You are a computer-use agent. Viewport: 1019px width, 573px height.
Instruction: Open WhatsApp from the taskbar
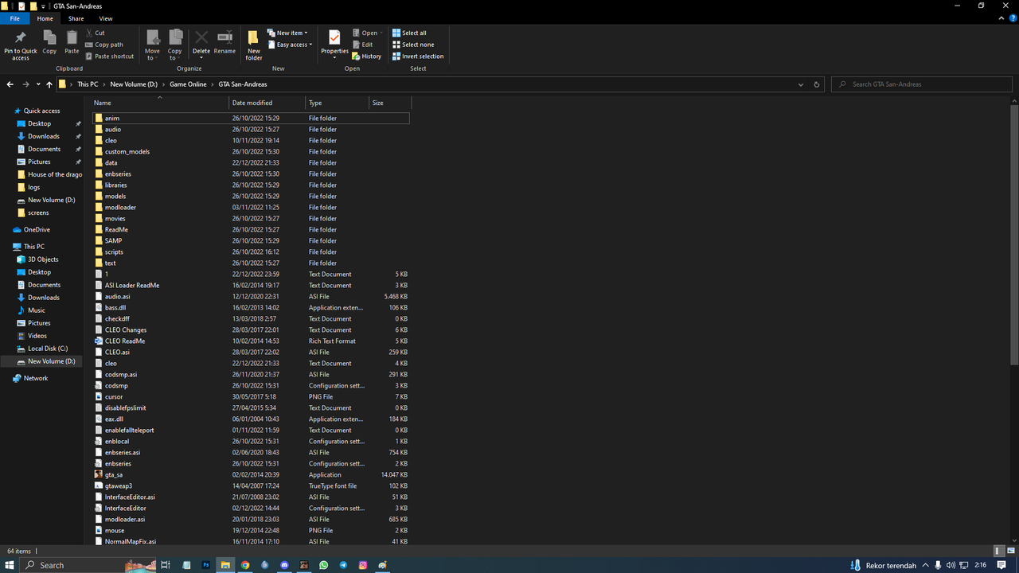(x=324, y=565)
